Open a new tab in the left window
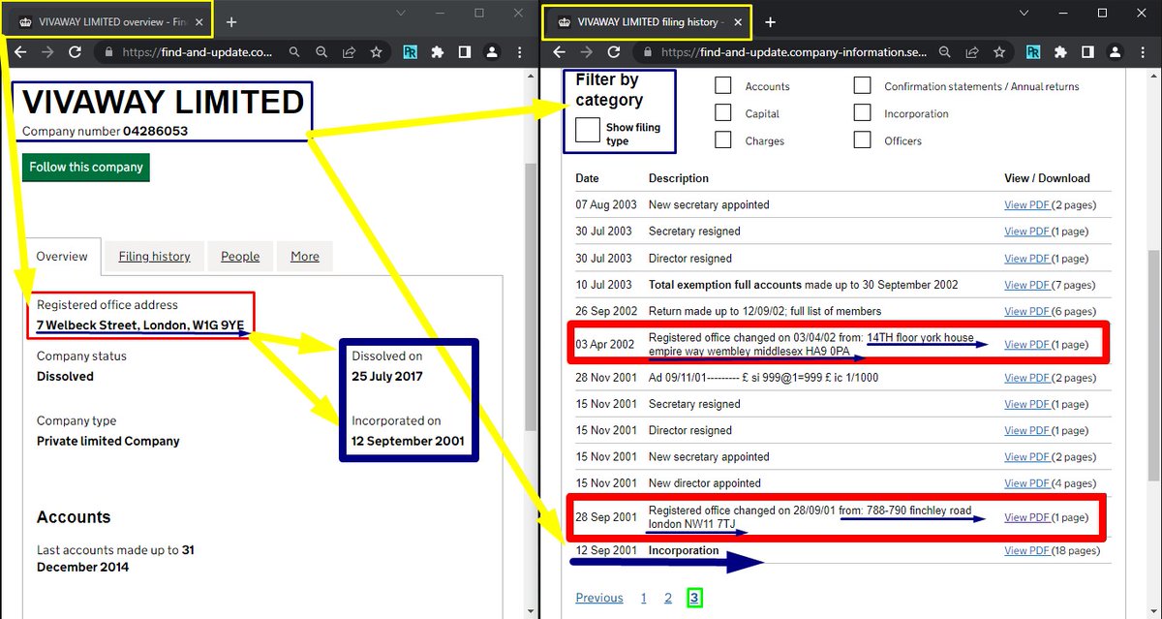Image resolution: width=1162 pixels, height=619 pixels. pos(231,21)
